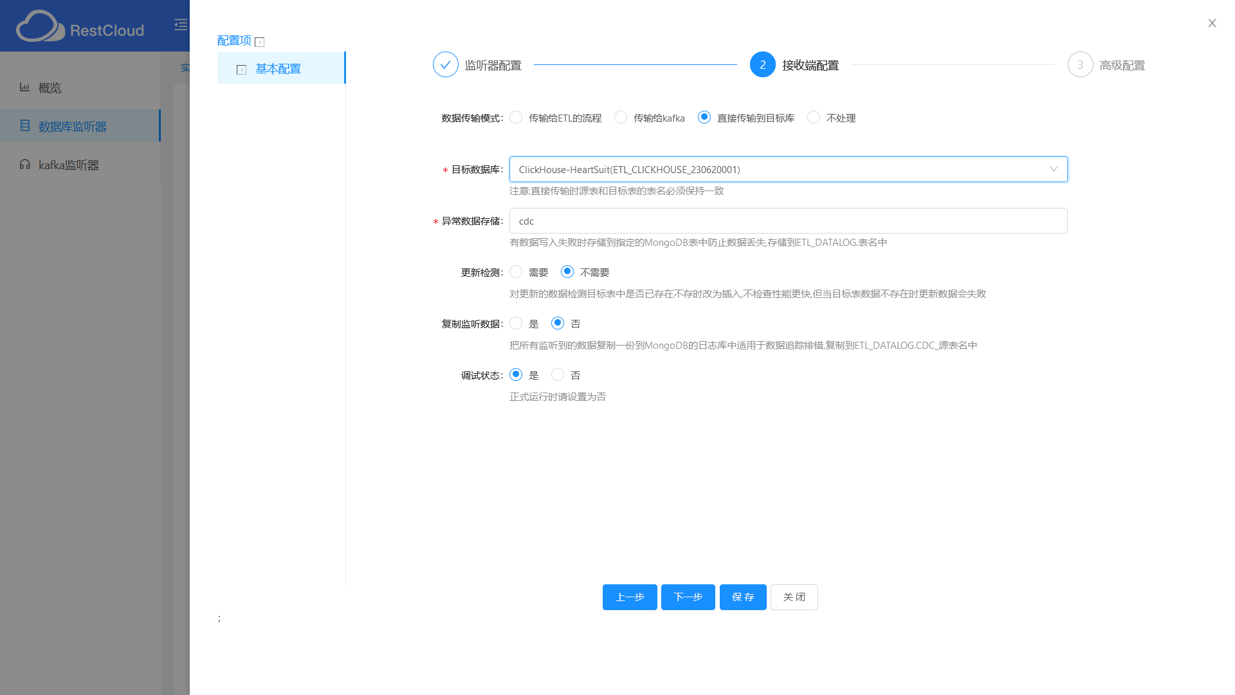Click the 数据库监听器 database icon

pos(24,125)
